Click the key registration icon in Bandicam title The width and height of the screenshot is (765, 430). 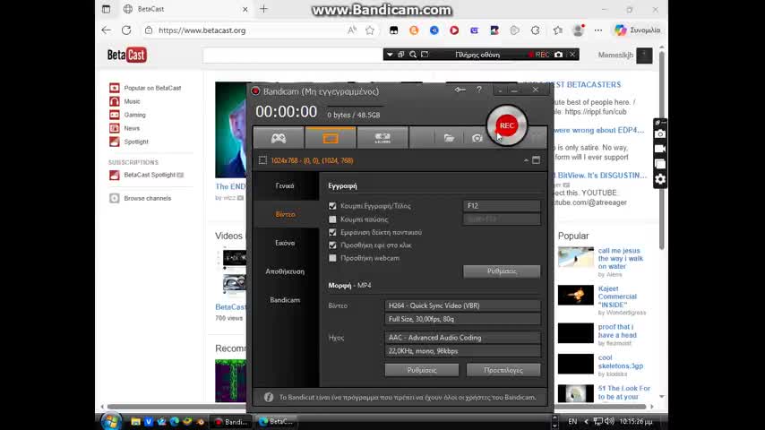[x=460, y=90]
